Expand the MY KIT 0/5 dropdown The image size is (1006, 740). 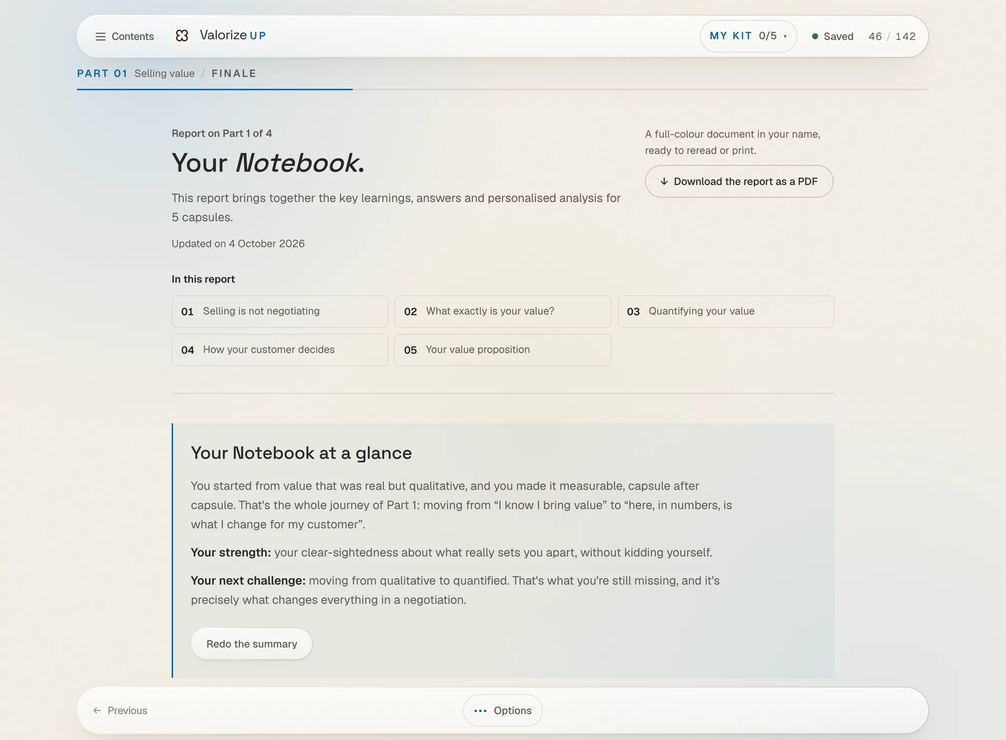pos(748,36)
